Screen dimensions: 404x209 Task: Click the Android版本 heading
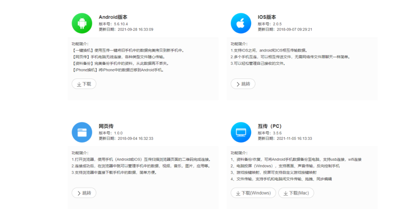(x=113, y=17)
